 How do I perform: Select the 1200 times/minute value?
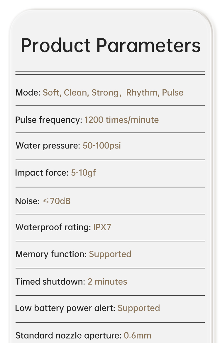pyautogui.click(x=121, y=120)
